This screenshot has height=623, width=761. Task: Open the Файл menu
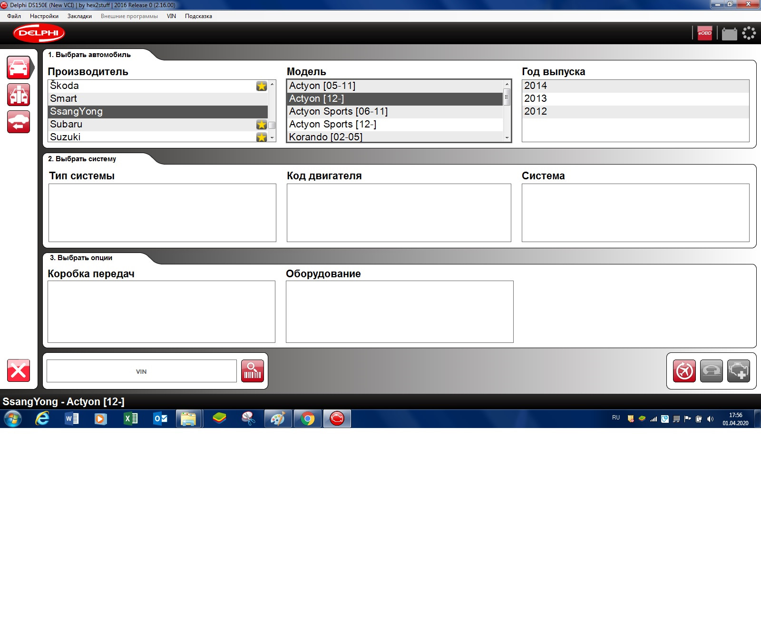tap(14, 16)
